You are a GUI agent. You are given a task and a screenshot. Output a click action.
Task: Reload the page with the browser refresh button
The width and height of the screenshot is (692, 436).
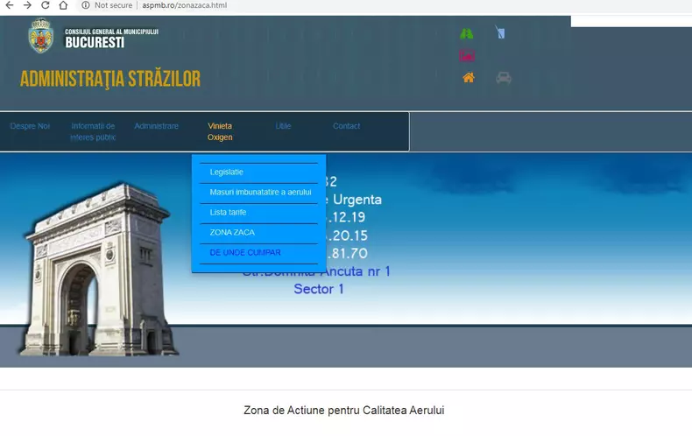45,5
